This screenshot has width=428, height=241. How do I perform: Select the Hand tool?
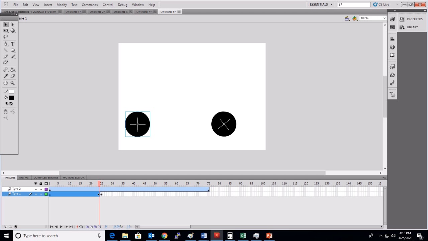click(x=6, y=83)
